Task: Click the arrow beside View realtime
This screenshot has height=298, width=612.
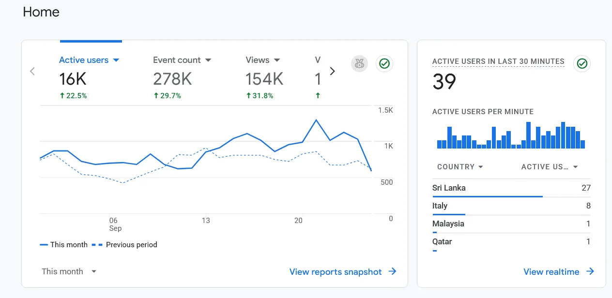Action: coord(590,271)
